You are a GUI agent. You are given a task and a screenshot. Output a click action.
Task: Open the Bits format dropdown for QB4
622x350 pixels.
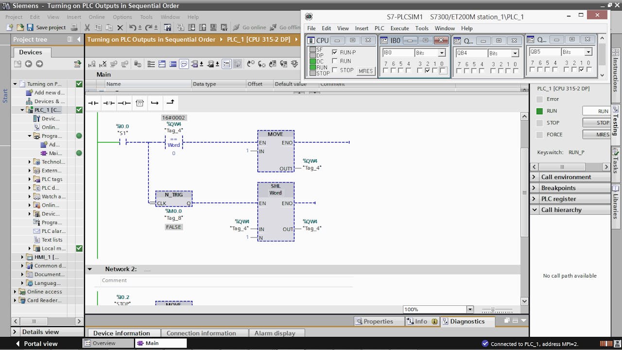(x=515, y=53)
